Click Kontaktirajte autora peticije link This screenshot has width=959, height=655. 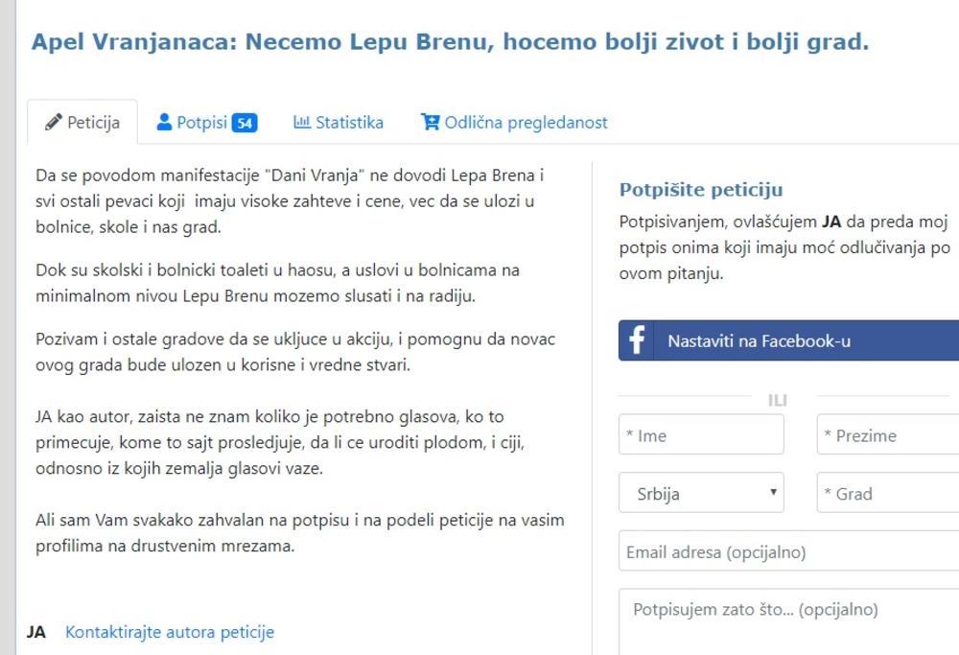pos(170,632)
